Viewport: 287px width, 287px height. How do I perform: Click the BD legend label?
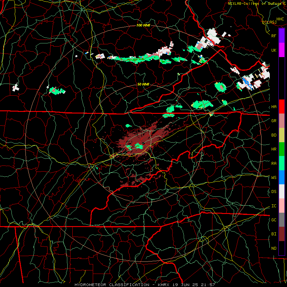(274, 135)
